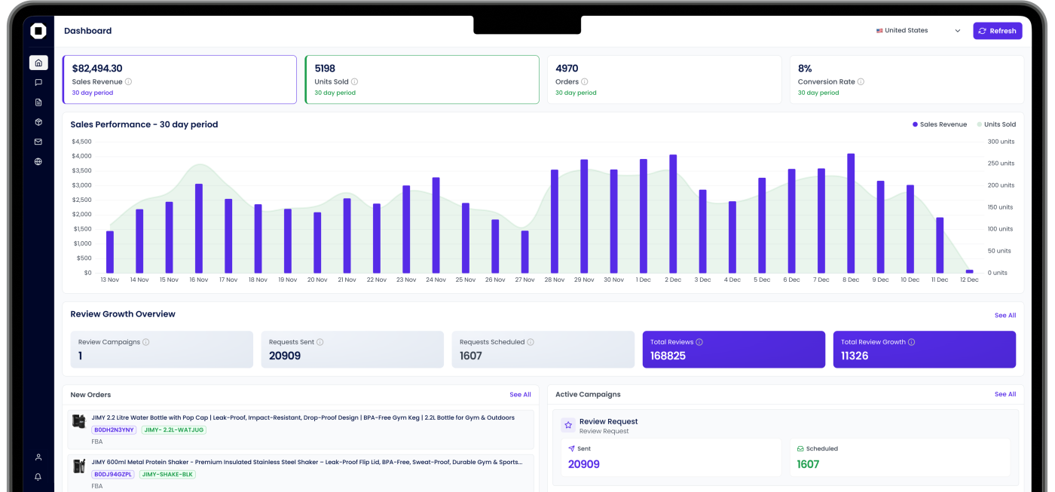Click the JIMY water bottle product thumbnail

click(x=78, y=421)
